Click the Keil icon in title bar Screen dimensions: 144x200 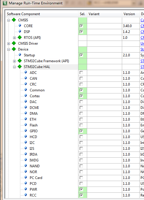click(x=5, y=3)
